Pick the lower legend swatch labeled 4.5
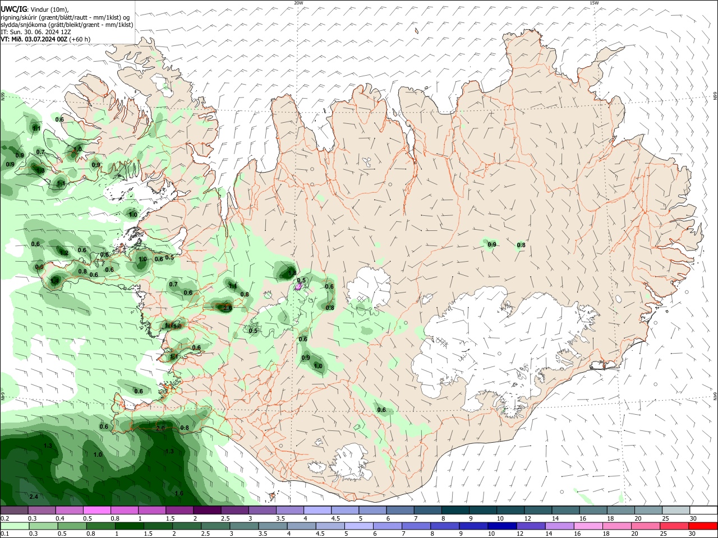718x538 pixels. coord(330,526)
